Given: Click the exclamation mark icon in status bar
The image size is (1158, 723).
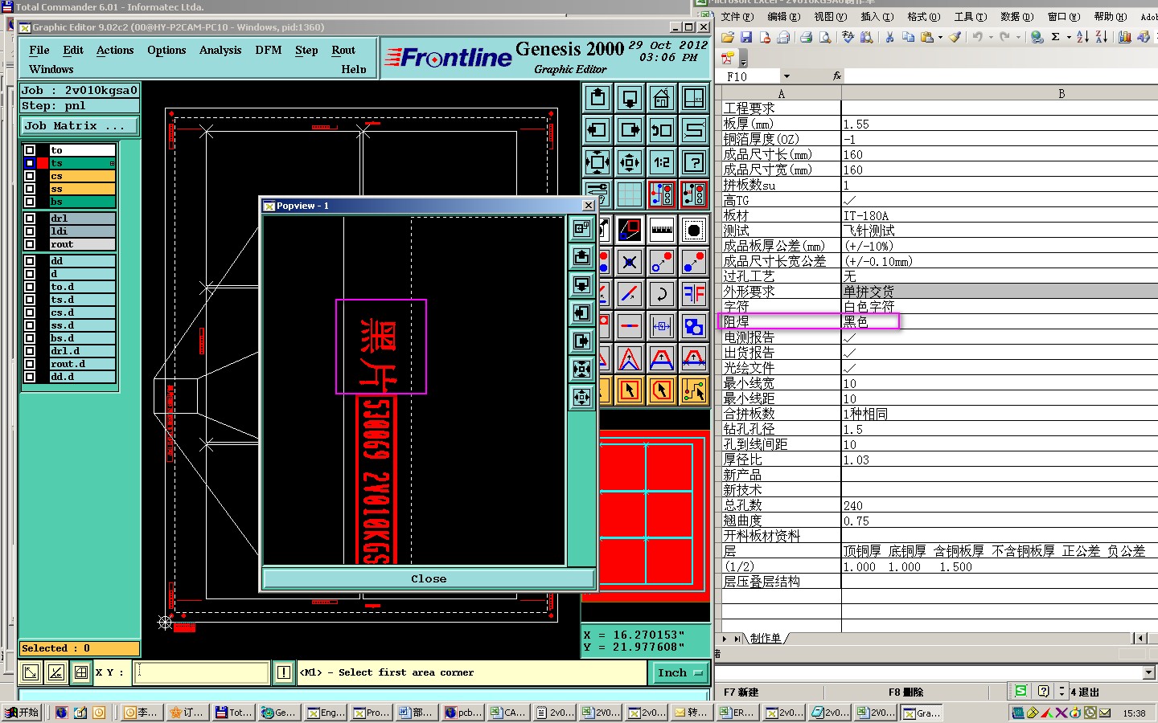Looking at the screenshot, I should pyautogui.click(x=284, y=672).
